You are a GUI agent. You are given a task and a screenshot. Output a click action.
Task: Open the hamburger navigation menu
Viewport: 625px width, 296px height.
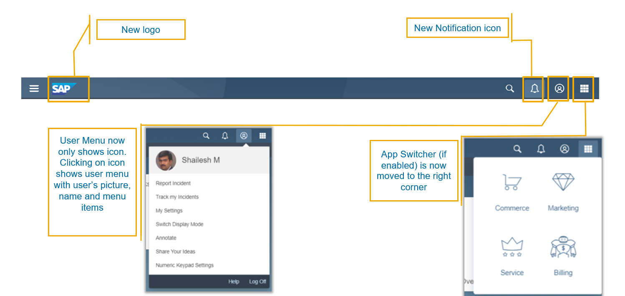click(x=34, y=89)
